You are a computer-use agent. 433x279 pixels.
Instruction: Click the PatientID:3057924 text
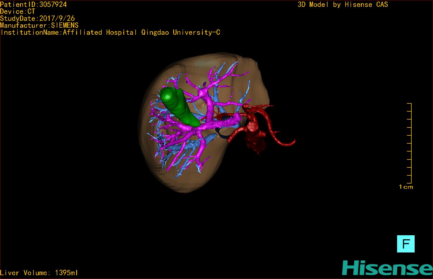tap(33, 4)
